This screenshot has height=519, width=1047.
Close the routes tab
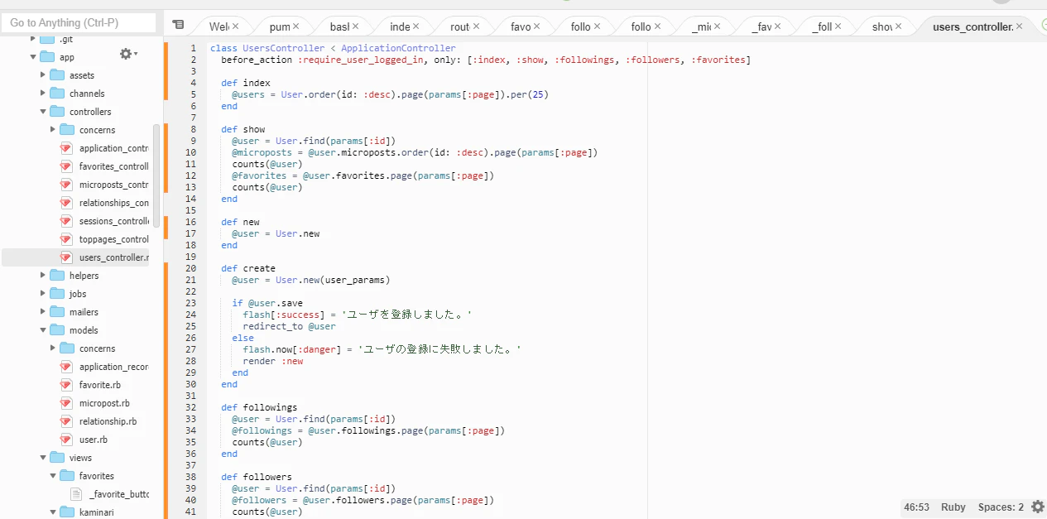pyautogui.click(x=476, y=26)
